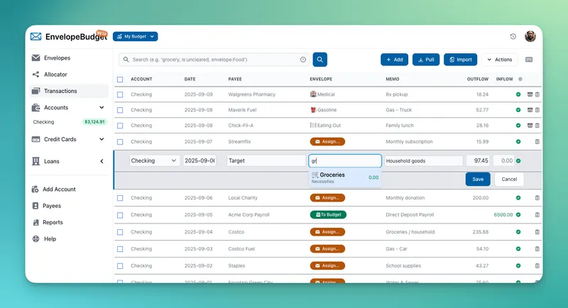Viewport: 568px width, 308px height.
Task: Toggle cleared status for Chick-Fil-A
Action: coord(518,126)
